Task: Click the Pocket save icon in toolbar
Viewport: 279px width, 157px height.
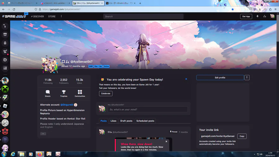Action: (255, 9)
